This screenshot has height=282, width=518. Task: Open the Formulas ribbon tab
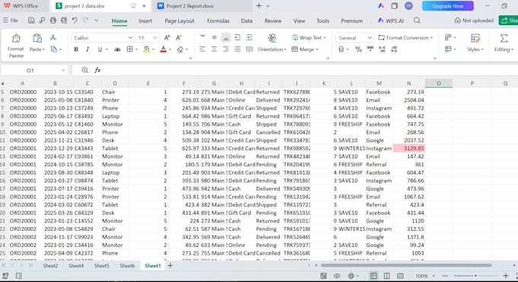(218, 21)
